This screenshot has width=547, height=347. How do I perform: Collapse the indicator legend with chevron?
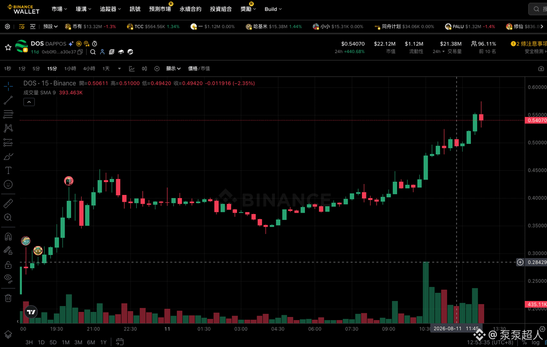pos(29,102)
